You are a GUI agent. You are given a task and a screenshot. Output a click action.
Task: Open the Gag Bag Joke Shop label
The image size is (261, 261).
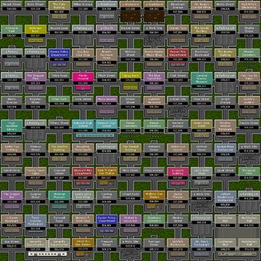[x=83, y=53]
